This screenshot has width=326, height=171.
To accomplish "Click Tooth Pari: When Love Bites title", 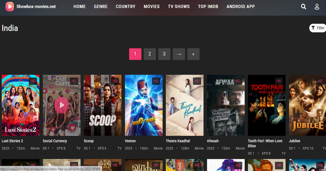I will 265,143.
